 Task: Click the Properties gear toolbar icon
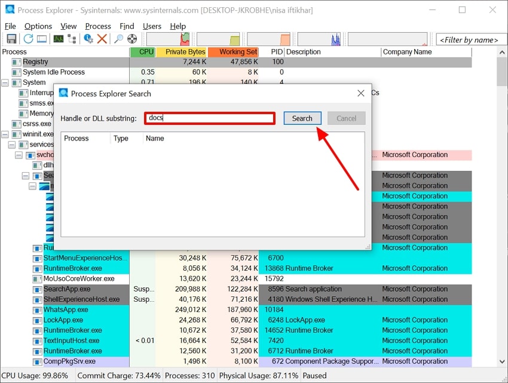(x=88, y=39)
